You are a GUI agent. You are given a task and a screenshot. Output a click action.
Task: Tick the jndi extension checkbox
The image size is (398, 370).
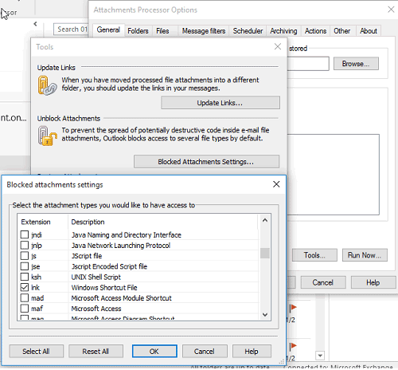pos(25,234)
